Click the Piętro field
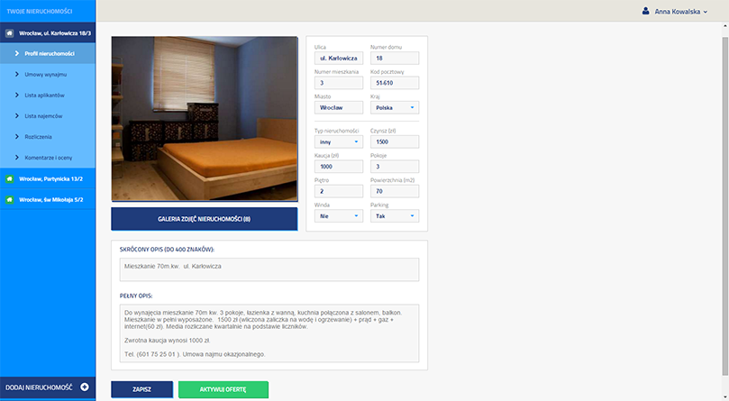Screen dimensions: 729x401 tap(339, 191)
